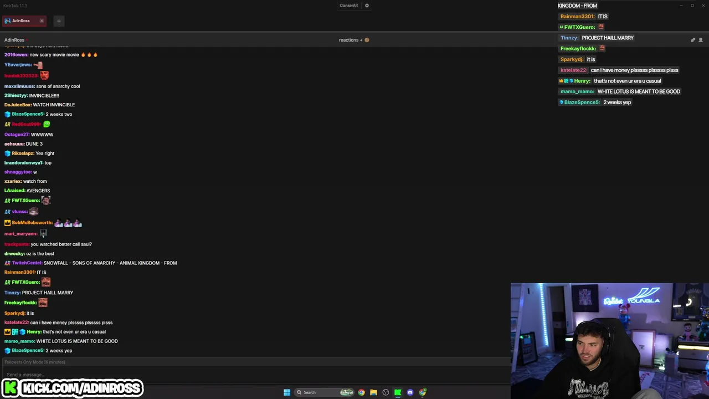
Task: Click the webcam video thumbnail
Action: [610, 341]
